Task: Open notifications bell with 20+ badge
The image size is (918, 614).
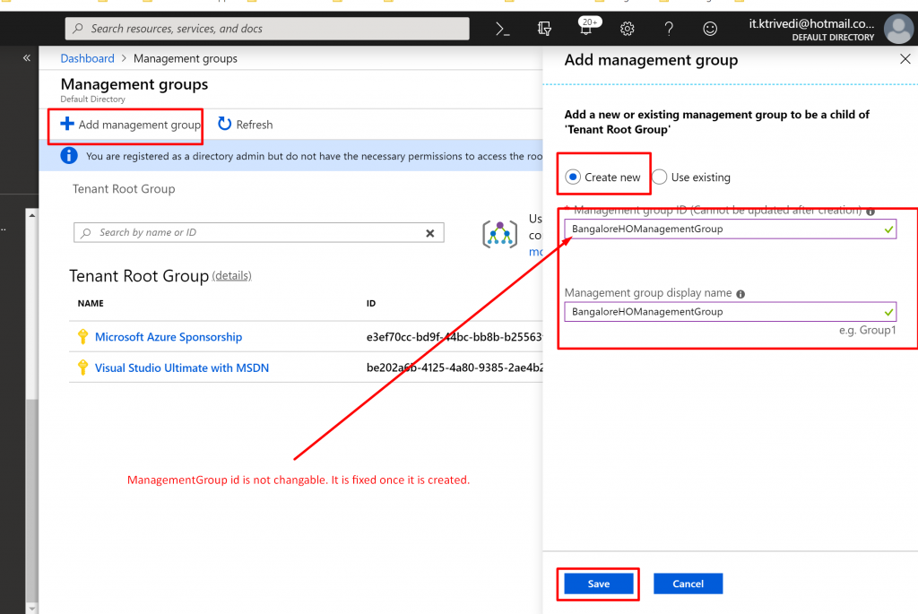Action: (586, 29)
